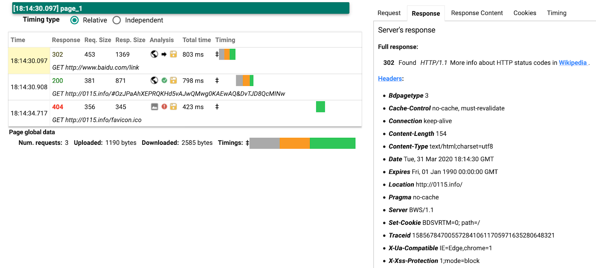This screenshot has width=596, height=268.
Task: Open the Response Content tab
Action: [x=477, y=13]
